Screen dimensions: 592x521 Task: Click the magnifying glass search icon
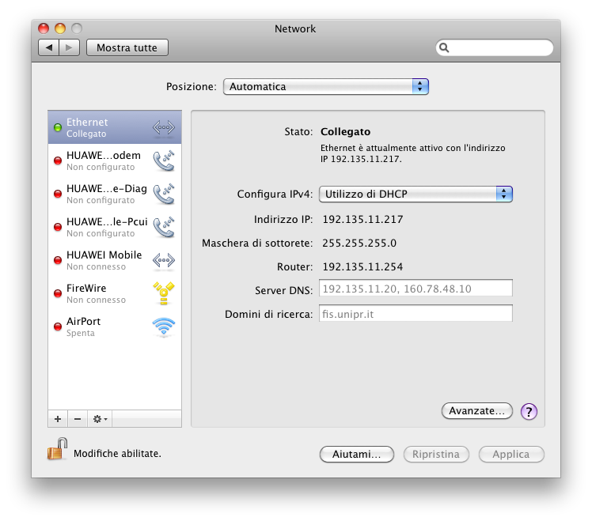pos(444,47)
